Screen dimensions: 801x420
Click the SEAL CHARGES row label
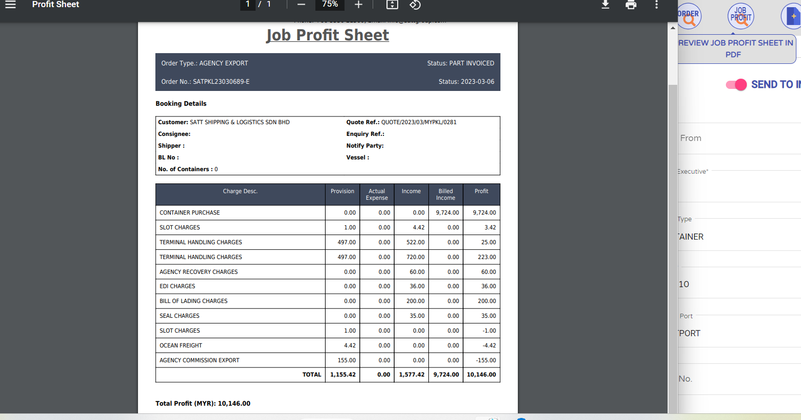pos(179,316)
